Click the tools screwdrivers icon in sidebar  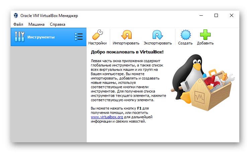tap(19, 37)
